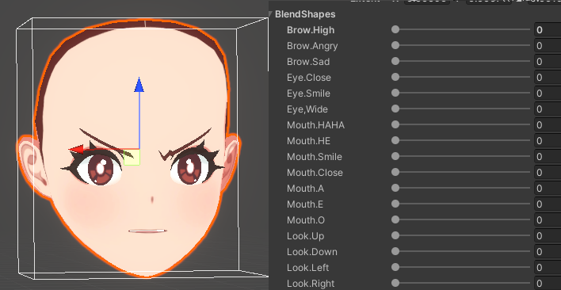Select the Mouth.HAHA label

(315, 125)
